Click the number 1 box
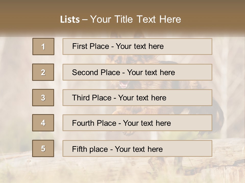 43,47
